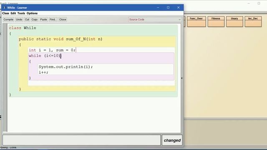This screenshot has height=150, width=267.
Task: Select the Unary class box
Action: coord(234,22)
